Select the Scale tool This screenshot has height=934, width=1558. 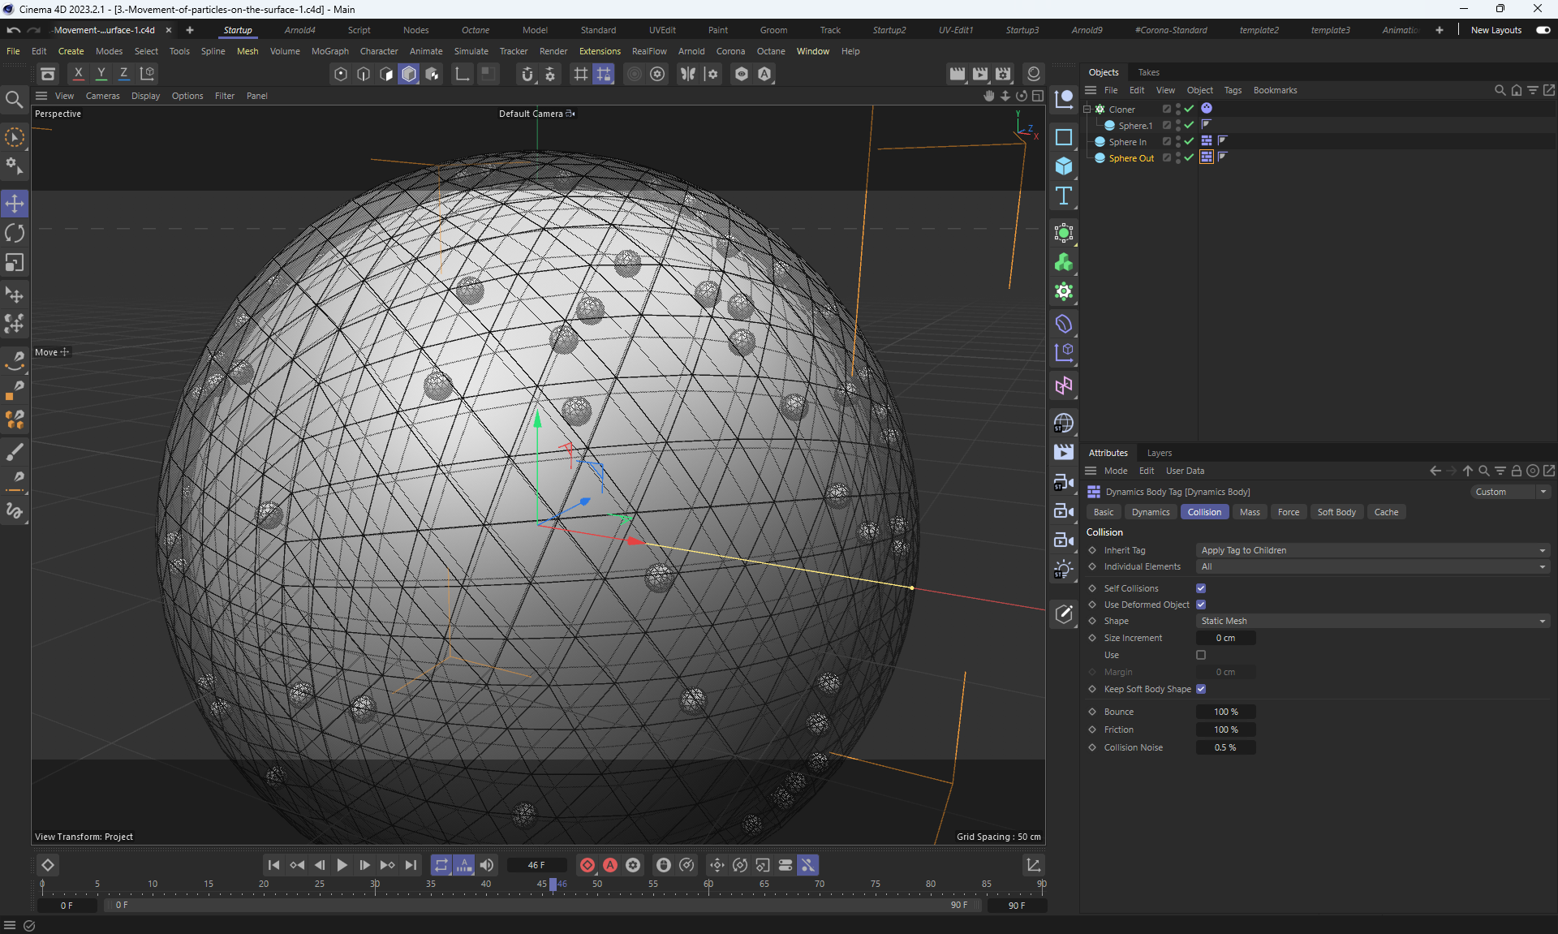(x=15, y=263)
